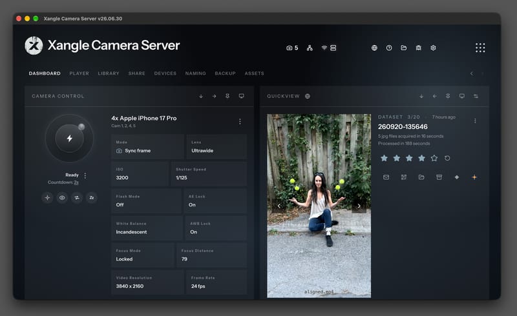This screenshot has width=517, height=316.
Task: Open the Mode field showing Sync frame
Action: coord(147,147)
